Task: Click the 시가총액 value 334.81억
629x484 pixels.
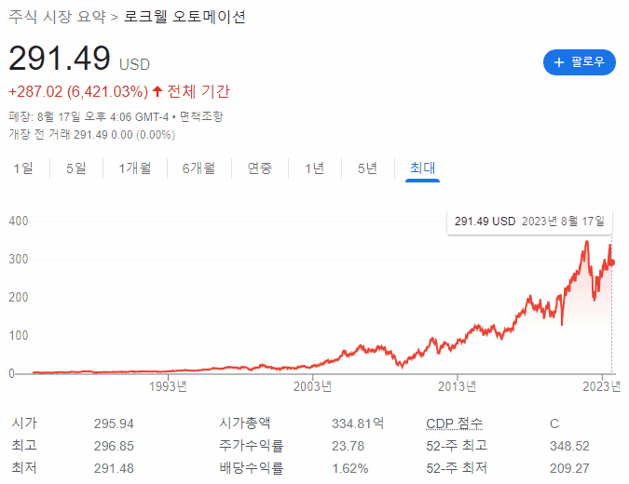Action: pos(358,423)
